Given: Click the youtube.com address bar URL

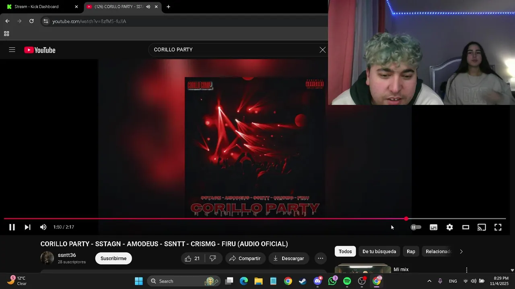Looking at the screenshot, I should (x=89, y=21).
